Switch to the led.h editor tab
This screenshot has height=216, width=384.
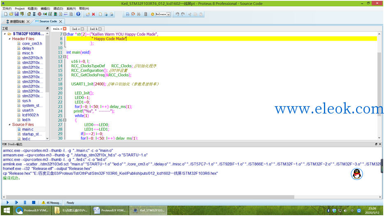[93, 29]
